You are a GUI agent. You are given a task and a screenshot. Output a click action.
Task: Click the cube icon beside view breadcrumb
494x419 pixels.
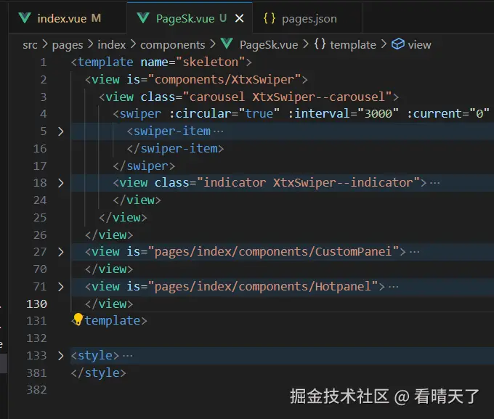398,44
